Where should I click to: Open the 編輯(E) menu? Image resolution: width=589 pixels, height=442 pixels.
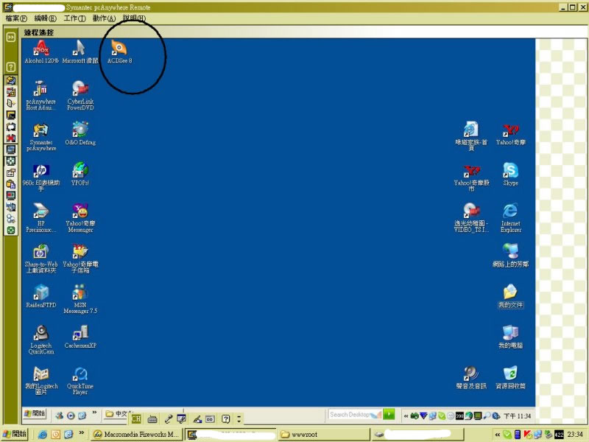[x=45, y=18]
